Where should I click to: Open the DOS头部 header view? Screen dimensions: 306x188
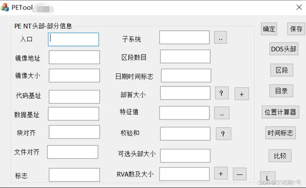point(284,49)
